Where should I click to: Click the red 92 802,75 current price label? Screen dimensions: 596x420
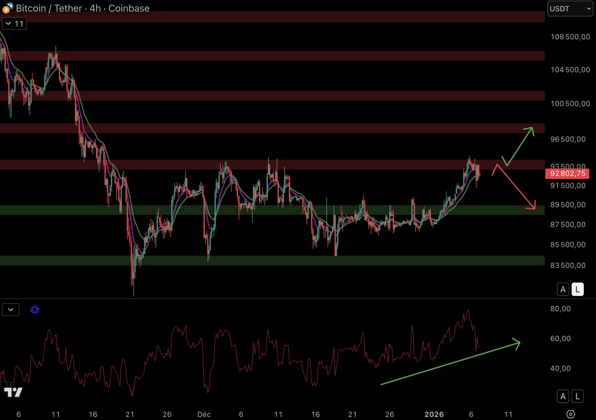pyautogui.click(x=567, y=173)
